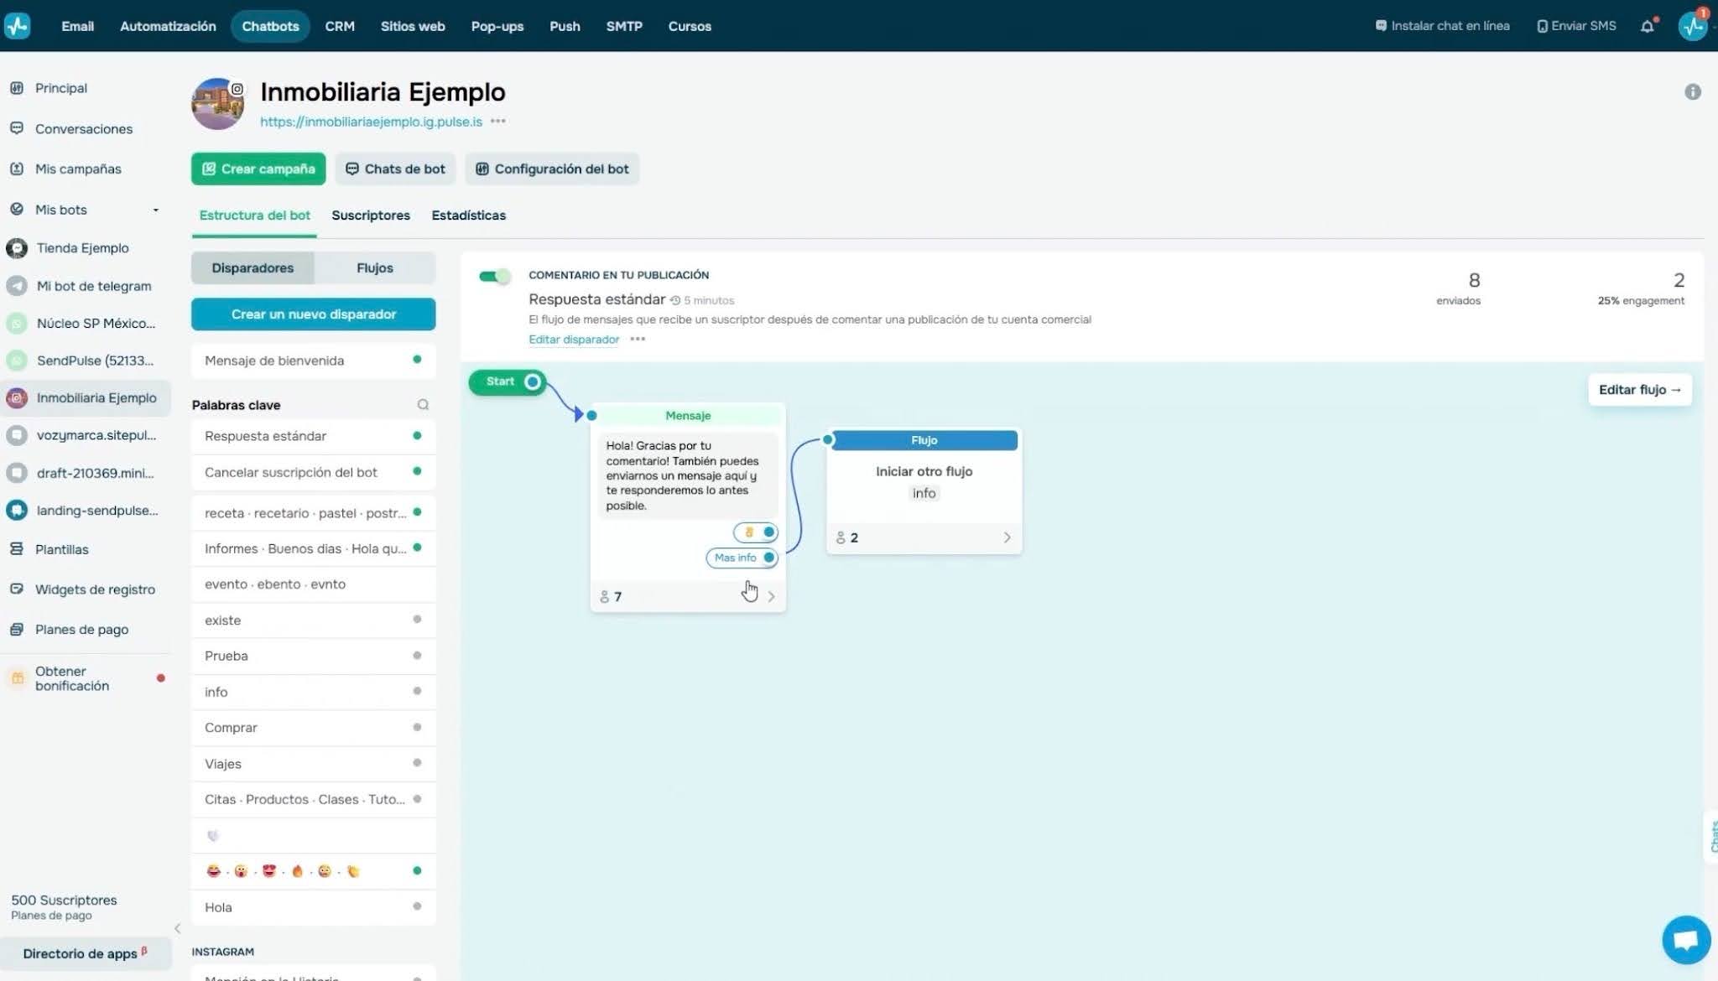Click the SendPulse logo icon

coord(17,25)
